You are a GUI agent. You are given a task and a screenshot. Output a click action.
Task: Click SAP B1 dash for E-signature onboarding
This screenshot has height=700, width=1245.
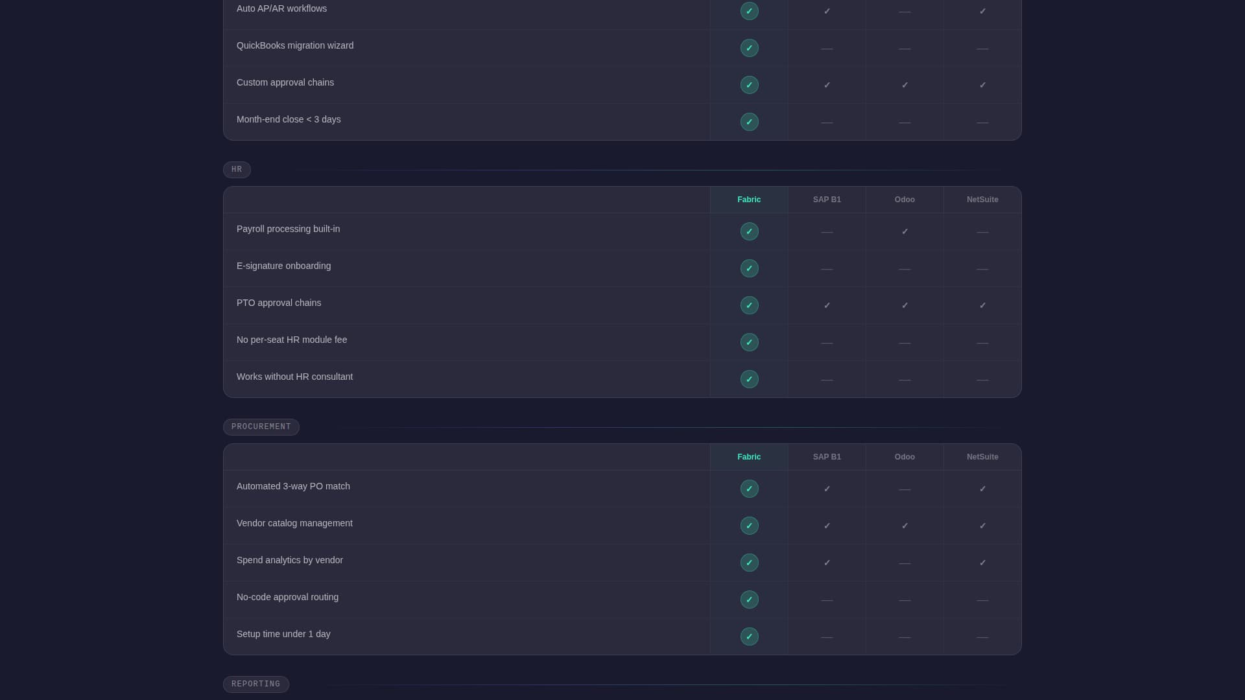(827, 269)
